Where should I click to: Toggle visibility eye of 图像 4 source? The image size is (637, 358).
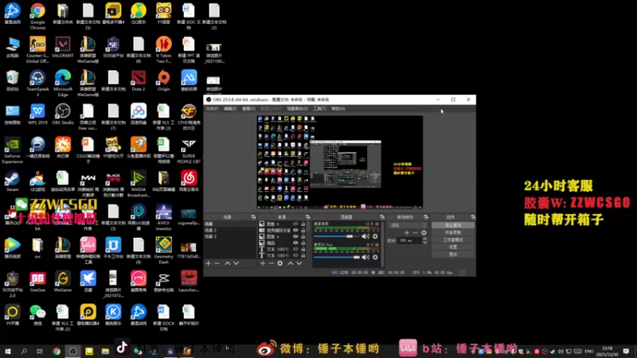click(295, 236)
